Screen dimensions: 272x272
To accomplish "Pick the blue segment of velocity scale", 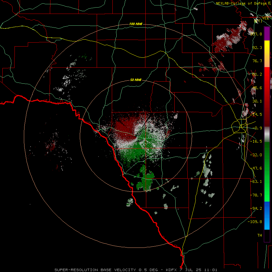I will [267, 215].
